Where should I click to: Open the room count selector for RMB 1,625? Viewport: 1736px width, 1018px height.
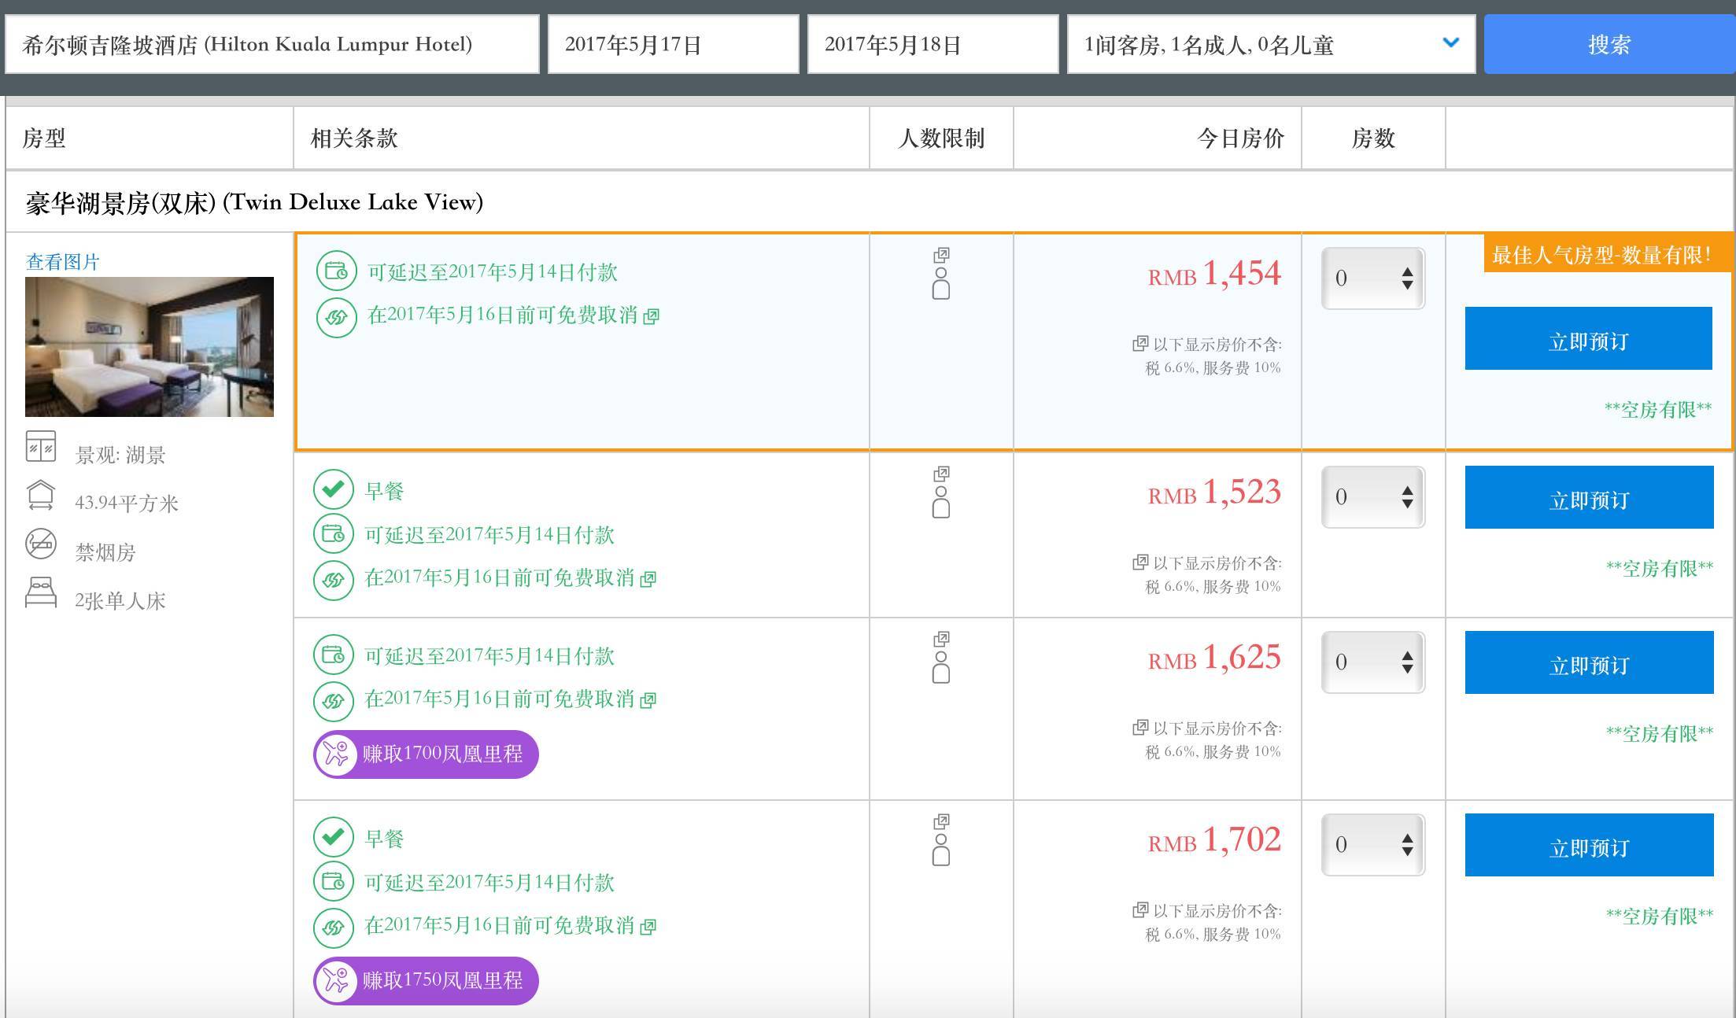coord(1373,662)
